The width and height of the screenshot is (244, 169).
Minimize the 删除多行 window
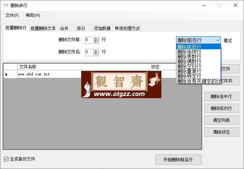tap(204, 5)
